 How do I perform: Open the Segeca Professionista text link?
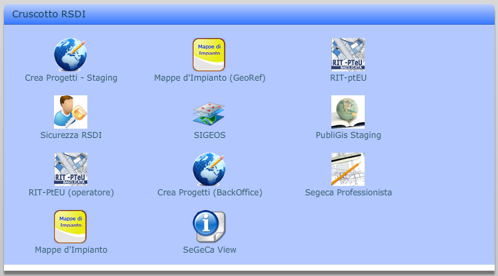point(349,193)
